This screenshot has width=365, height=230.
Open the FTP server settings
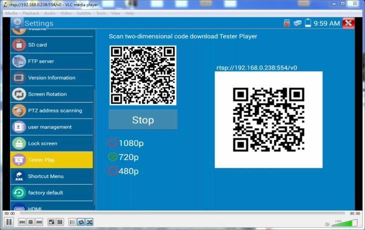point(52,61)
